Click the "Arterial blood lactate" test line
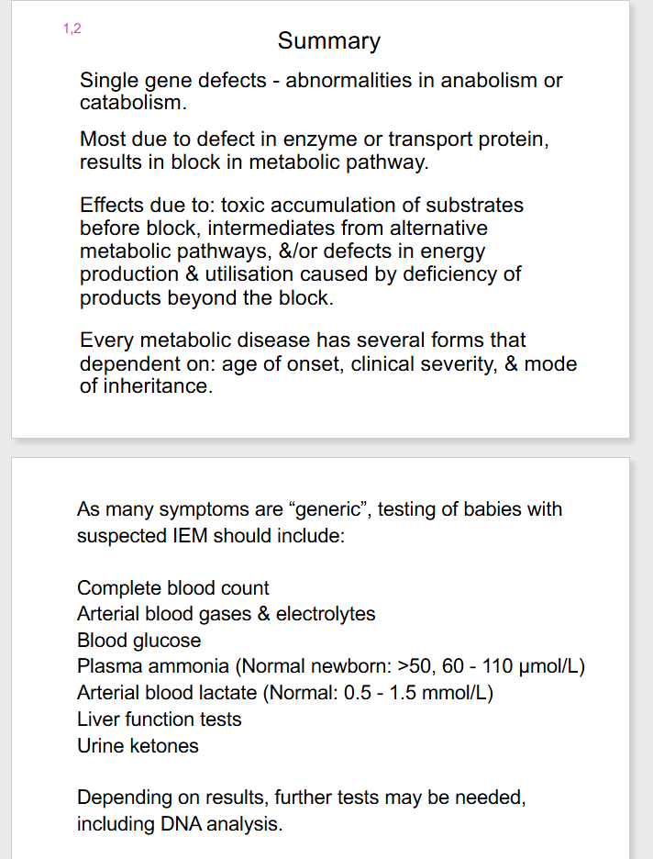 click(285, 693)
